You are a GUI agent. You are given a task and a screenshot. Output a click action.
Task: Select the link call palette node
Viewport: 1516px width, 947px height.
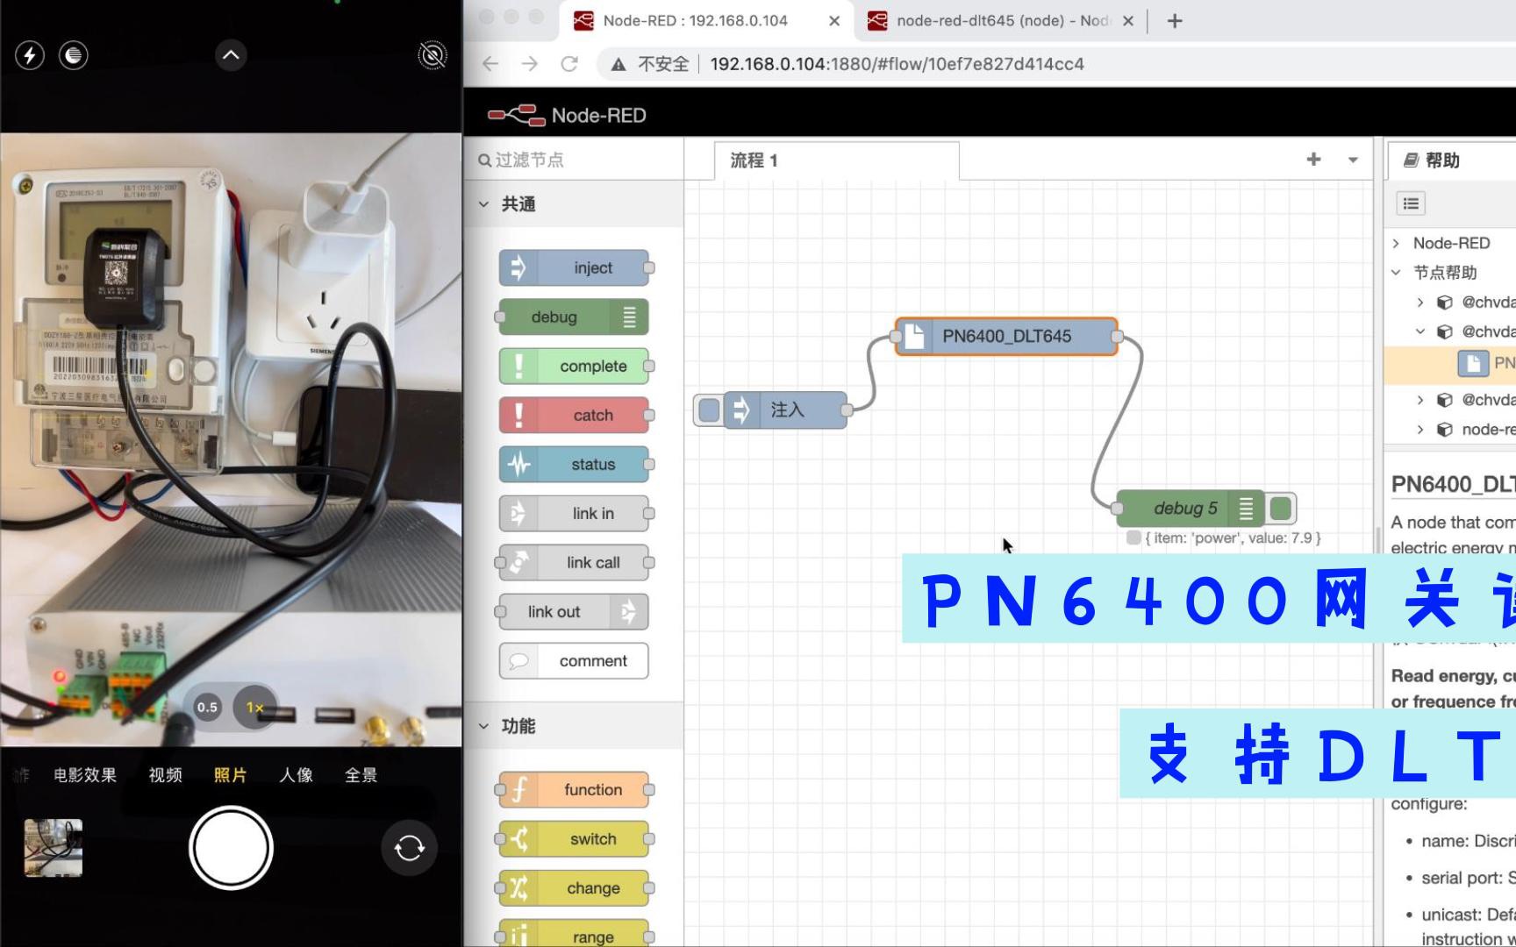pos(575,563)
